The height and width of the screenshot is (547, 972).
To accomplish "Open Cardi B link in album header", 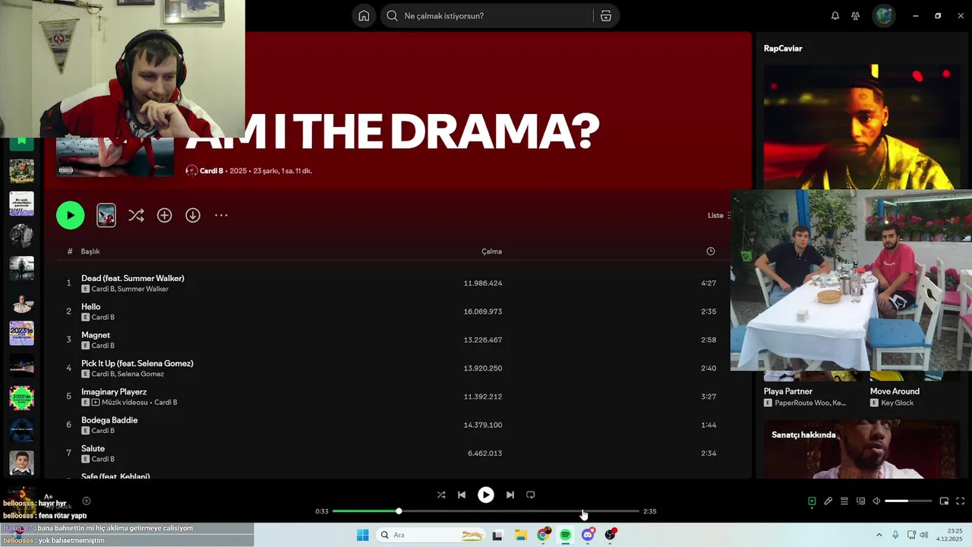I will (211, 171).
